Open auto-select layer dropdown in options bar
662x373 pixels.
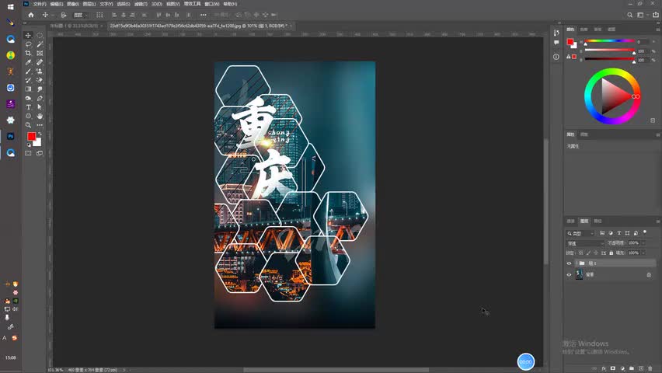point(79,15)
